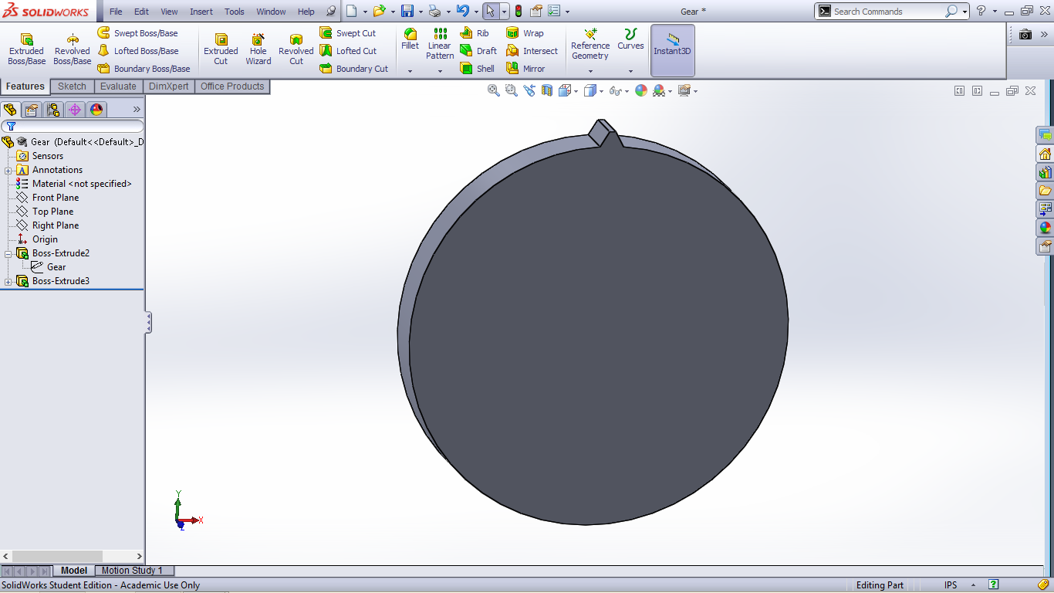The image size is (1054, 593).
Task: Apply the Fillet tool
Action: tap(410, 39)
